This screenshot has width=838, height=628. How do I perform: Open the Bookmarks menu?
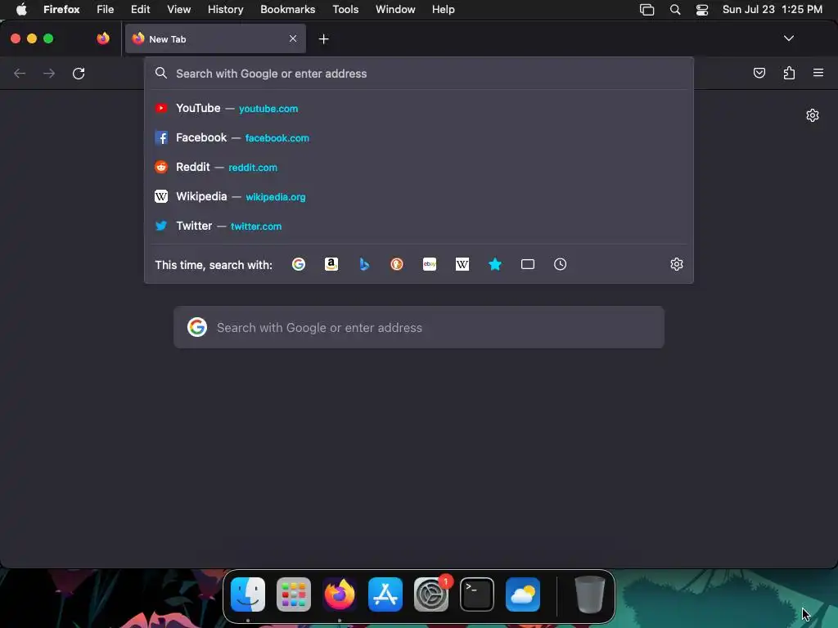(287, 10)
